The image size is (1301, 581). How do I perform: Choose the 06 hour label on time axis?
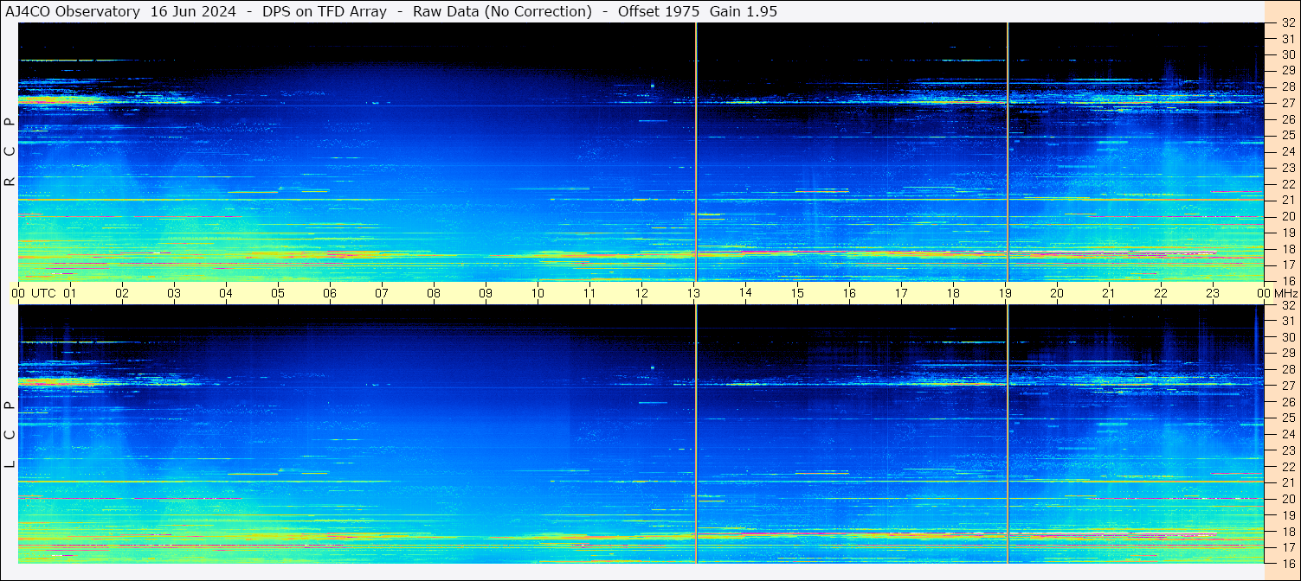click(x=330, y=293)
